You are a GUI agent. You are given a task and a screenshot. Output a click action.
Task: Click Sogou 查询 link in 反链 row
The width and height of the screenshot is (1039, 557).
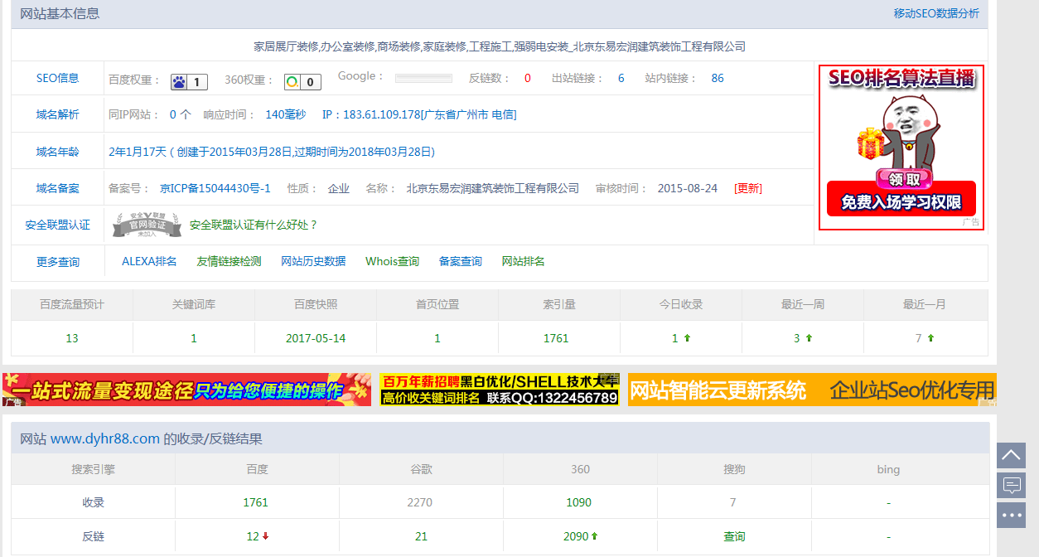tap(734, 536)
